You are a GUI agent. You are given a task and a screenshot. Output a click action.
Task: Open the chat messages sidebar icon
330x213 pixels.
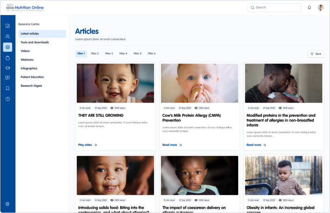[8, 78]
